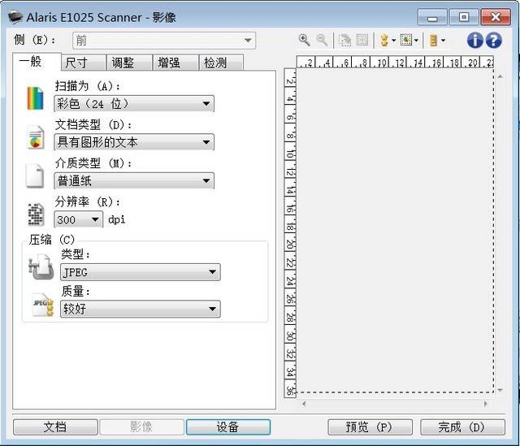Expand the 文档类型 dropdown
Screen dimensions: 520x446
[134, 142]
